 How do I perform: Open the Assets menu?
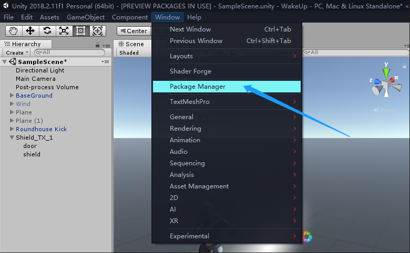[x=49, y=17]
